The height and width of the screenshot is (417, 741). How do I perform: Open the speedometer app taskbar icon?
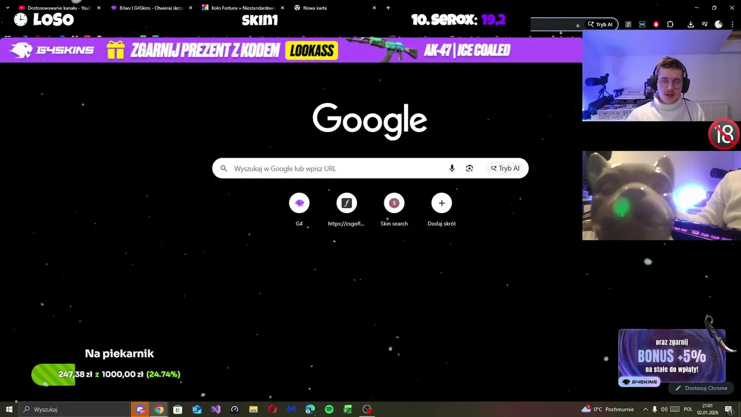234,409
